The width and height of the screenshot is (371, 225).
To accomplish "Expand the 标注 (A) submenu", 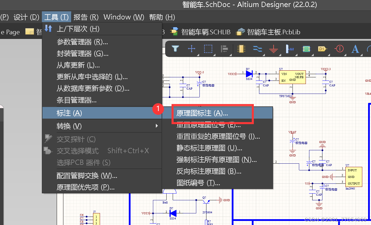I will [102, 113].
